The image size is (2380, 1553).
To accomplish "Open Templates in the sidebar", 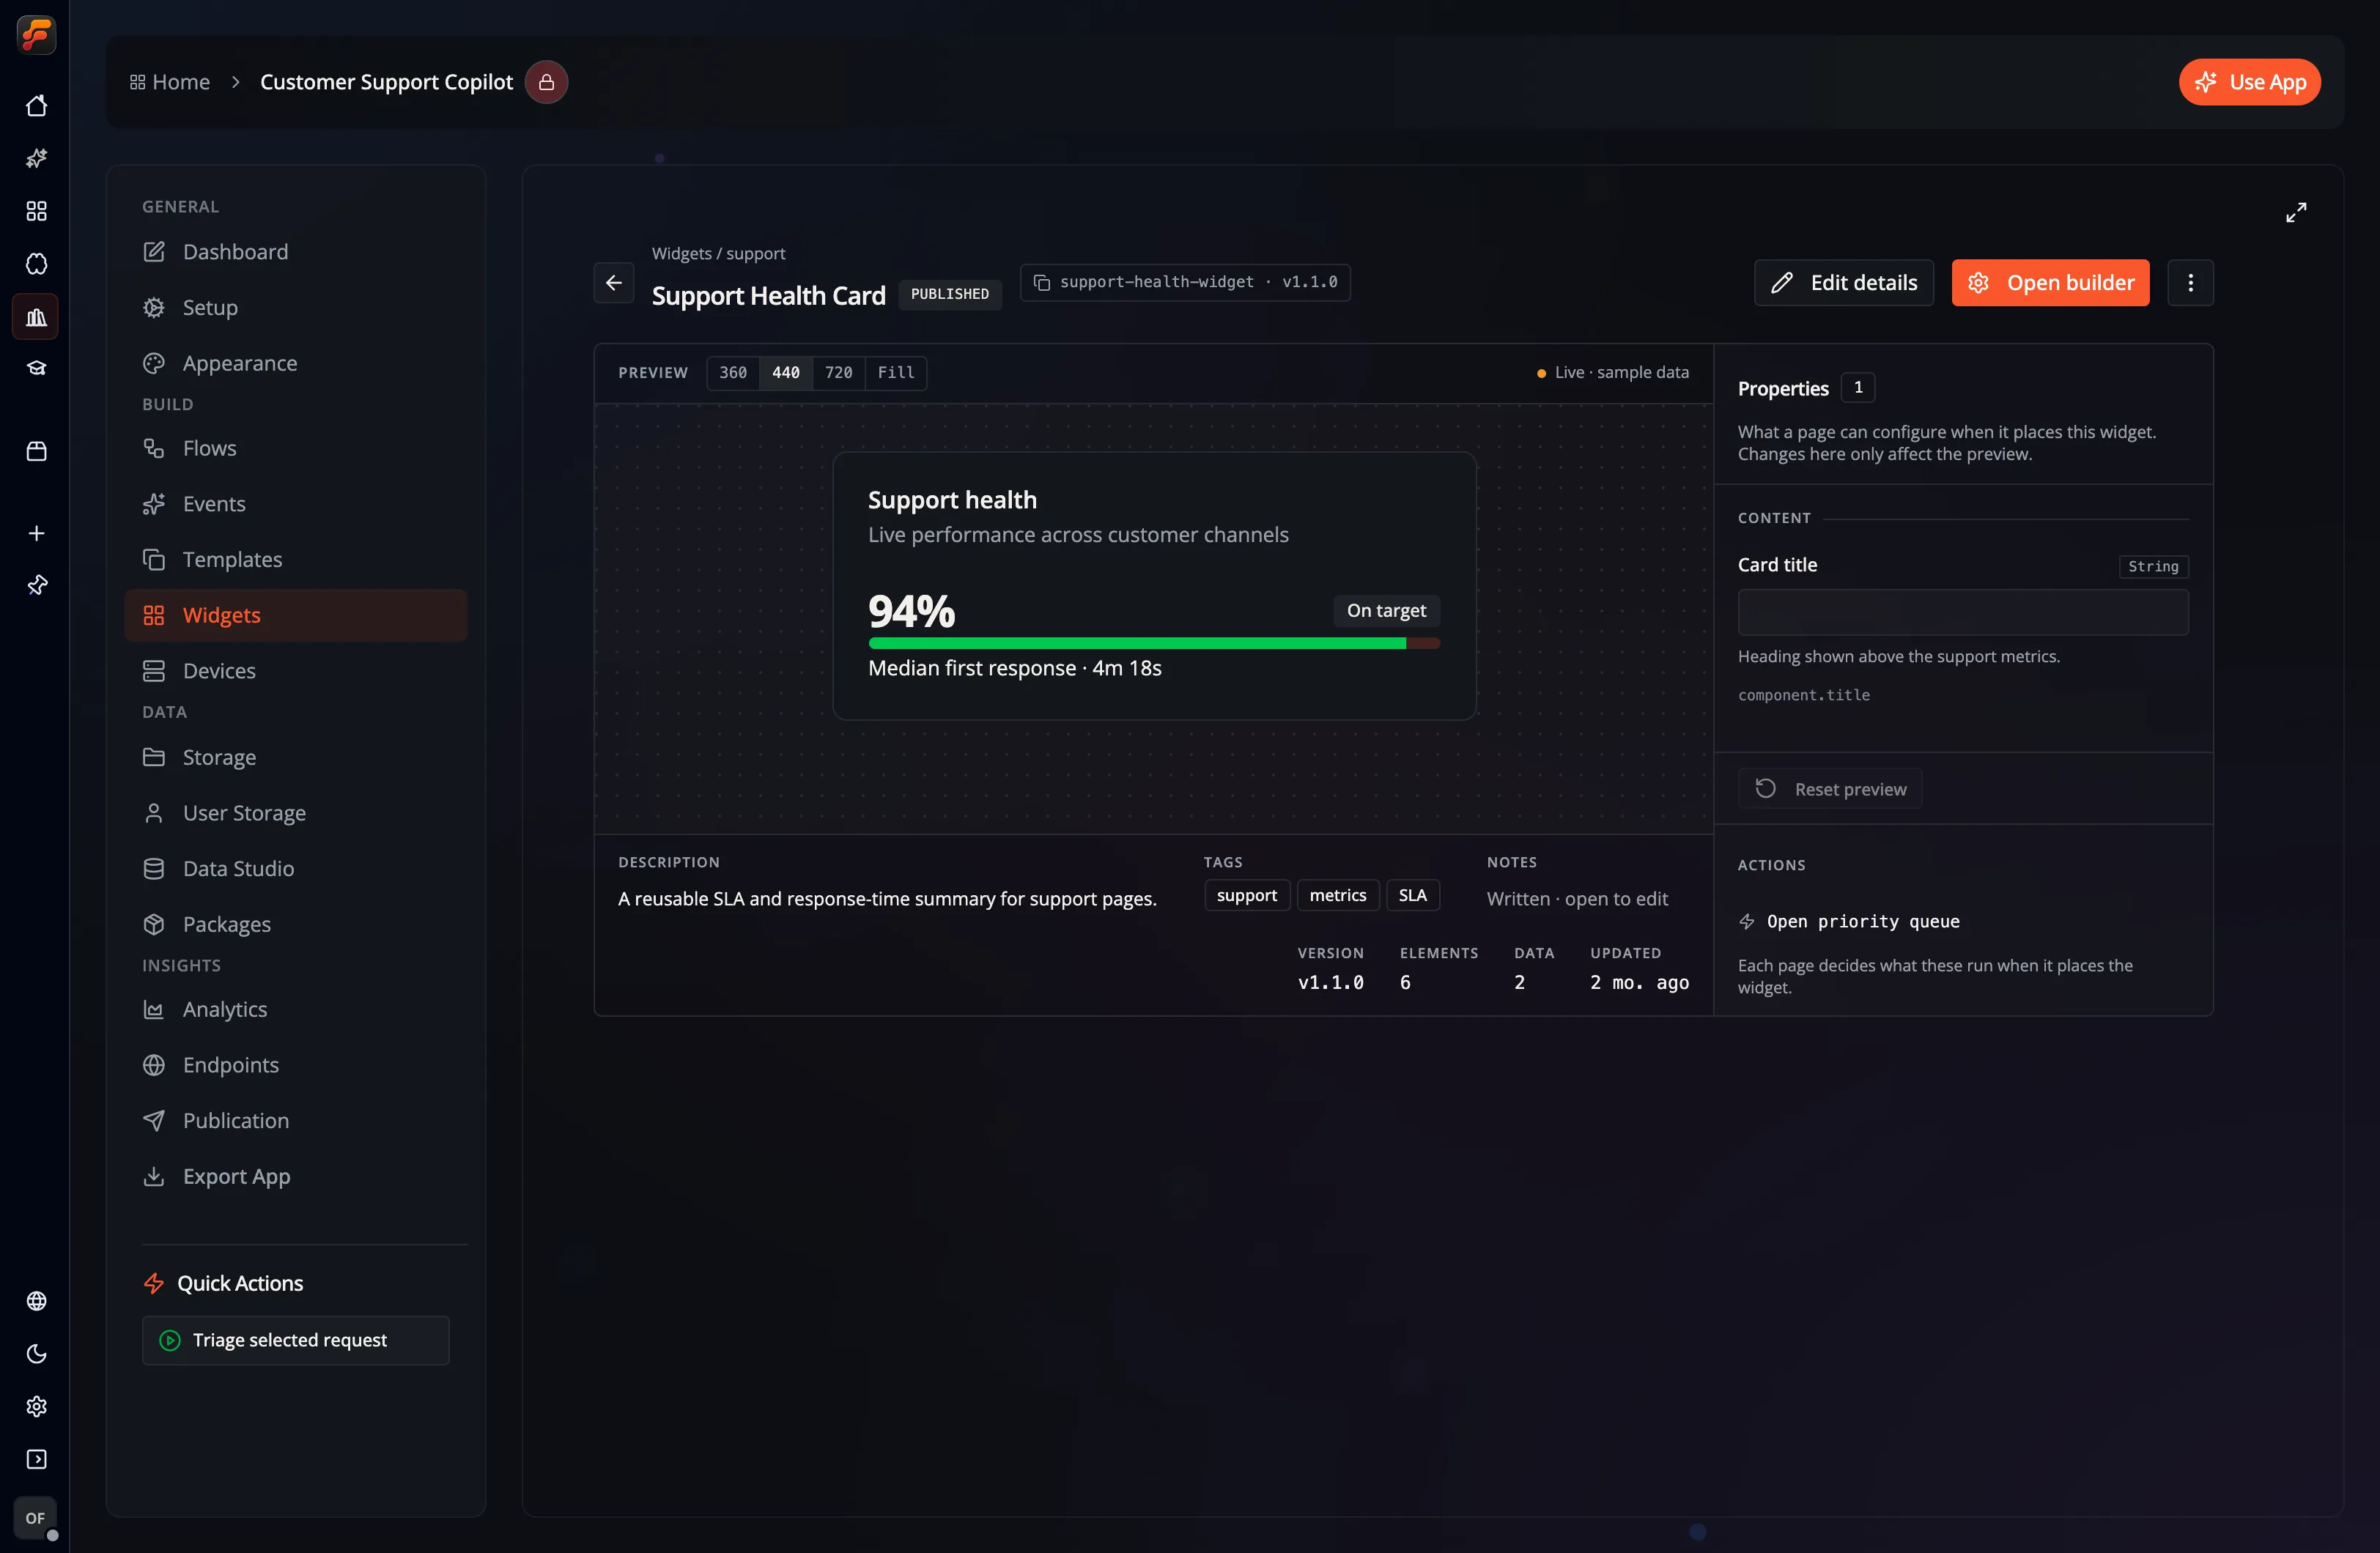I will coord(296,560).
